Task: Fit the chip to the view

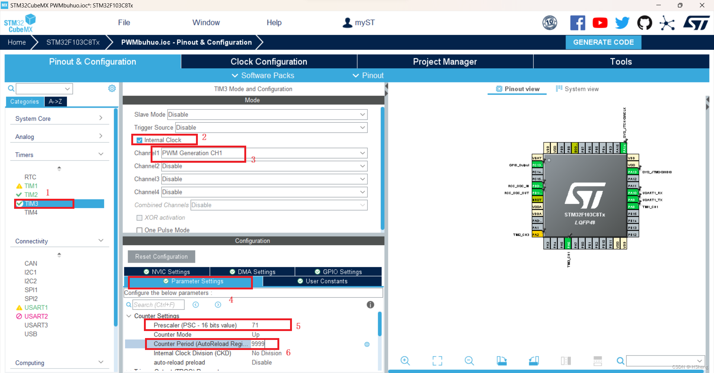Action: [x=437, y=361]
